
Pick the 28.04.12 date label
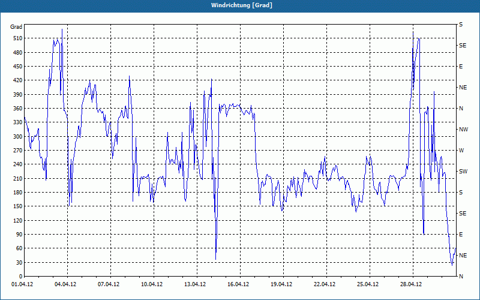point(411,284)
